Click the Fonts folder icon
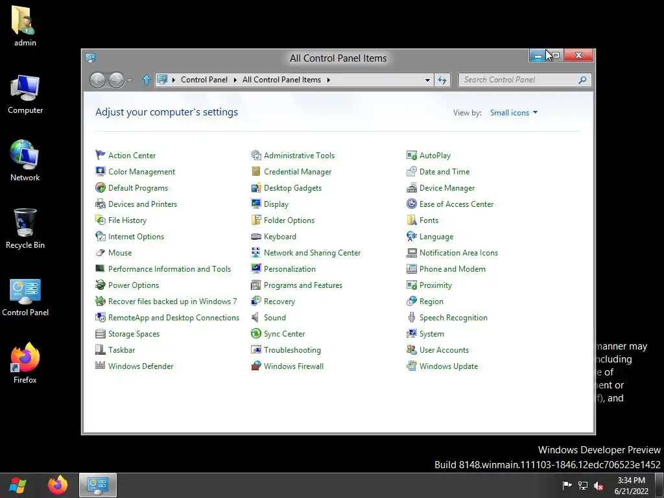Image resolution: width=664 pixels, height=498 pixels. coord(412,220)
